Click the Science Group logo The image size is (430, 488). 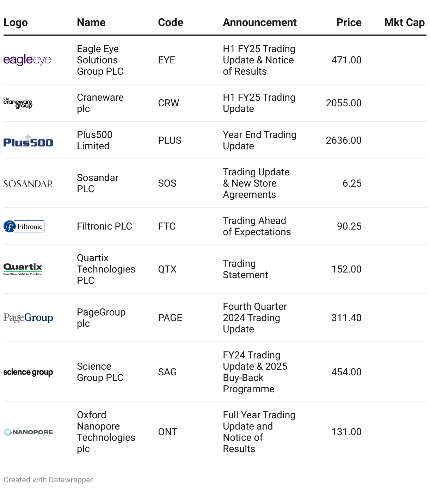click(x=28, y=372)
